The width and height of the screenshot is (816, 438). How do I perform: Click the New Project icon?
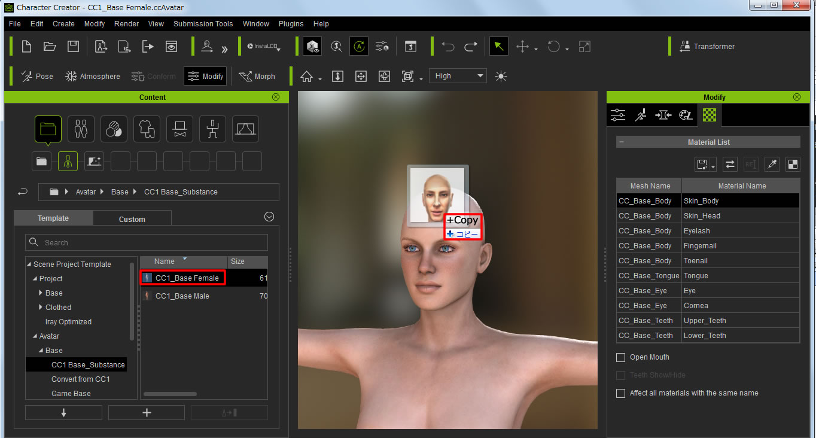click(26, 47)
